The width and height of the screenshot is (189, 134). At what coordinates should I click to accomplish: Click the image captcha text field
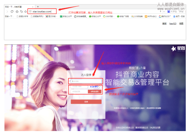[x=79, y=87]
